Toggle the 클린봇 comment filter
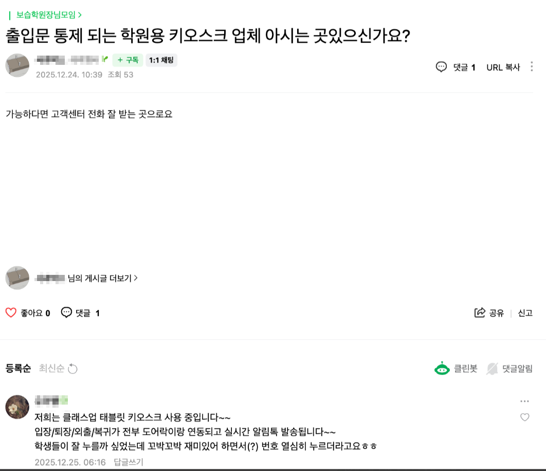The width and height of the screenshot is (546, 471). tap(465, 369)
